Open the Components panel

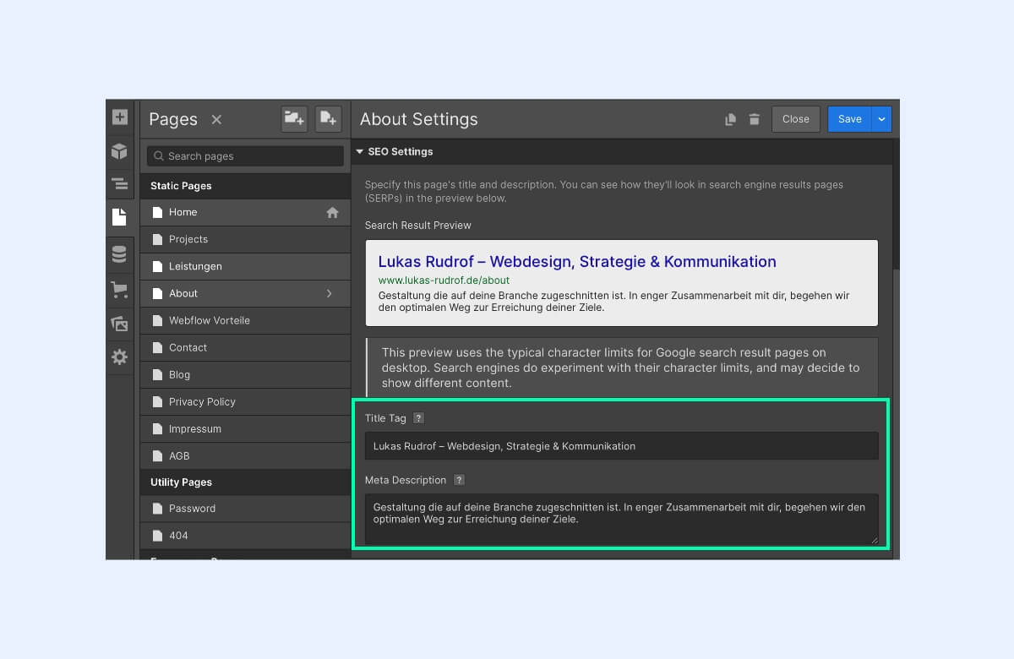tap(119, 151)
